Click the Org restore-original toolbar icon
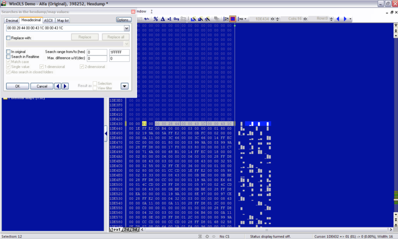This screenshot has width=398, height=239. [x=176, y=19]
